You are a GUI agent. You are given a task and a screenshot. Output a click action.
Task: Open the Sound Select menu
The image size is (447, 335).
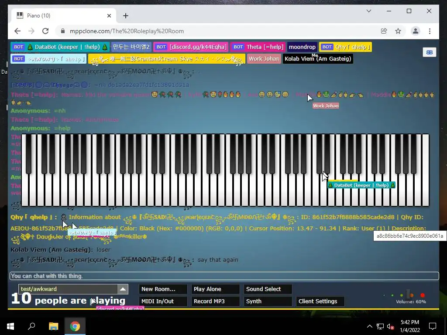(x=268, y=289)
